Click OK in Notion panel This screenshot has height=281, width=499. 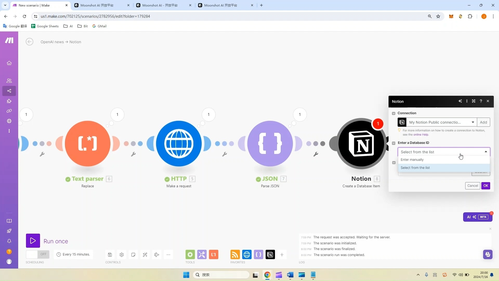pos(486,186)
